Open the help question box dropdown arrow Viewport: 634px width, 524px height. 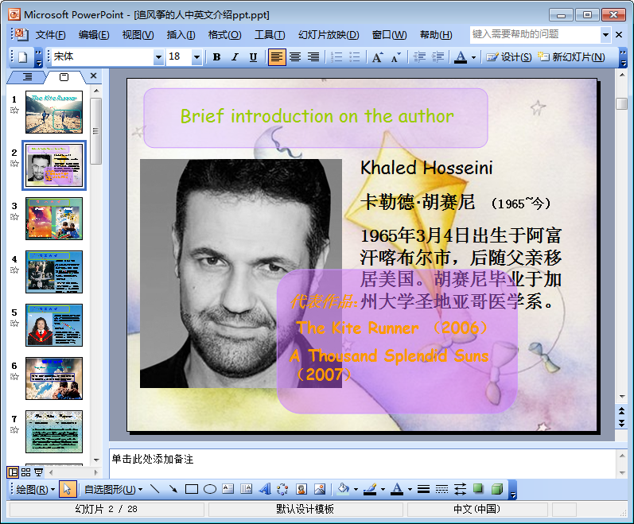coord(605,35)
